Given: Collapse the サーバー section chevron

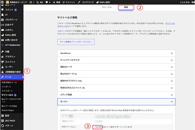Looking at the screenshot, I should pyautogui.click(x=172, y=102).
